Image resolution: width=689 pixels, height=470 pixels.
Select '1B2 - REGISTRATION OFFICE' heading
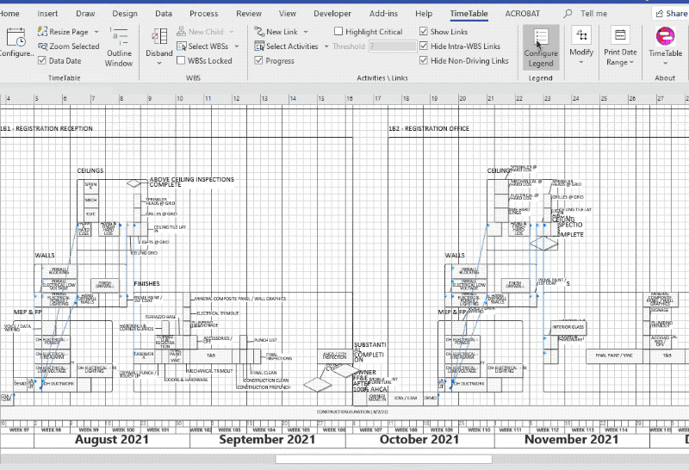(x=429, y=129)
